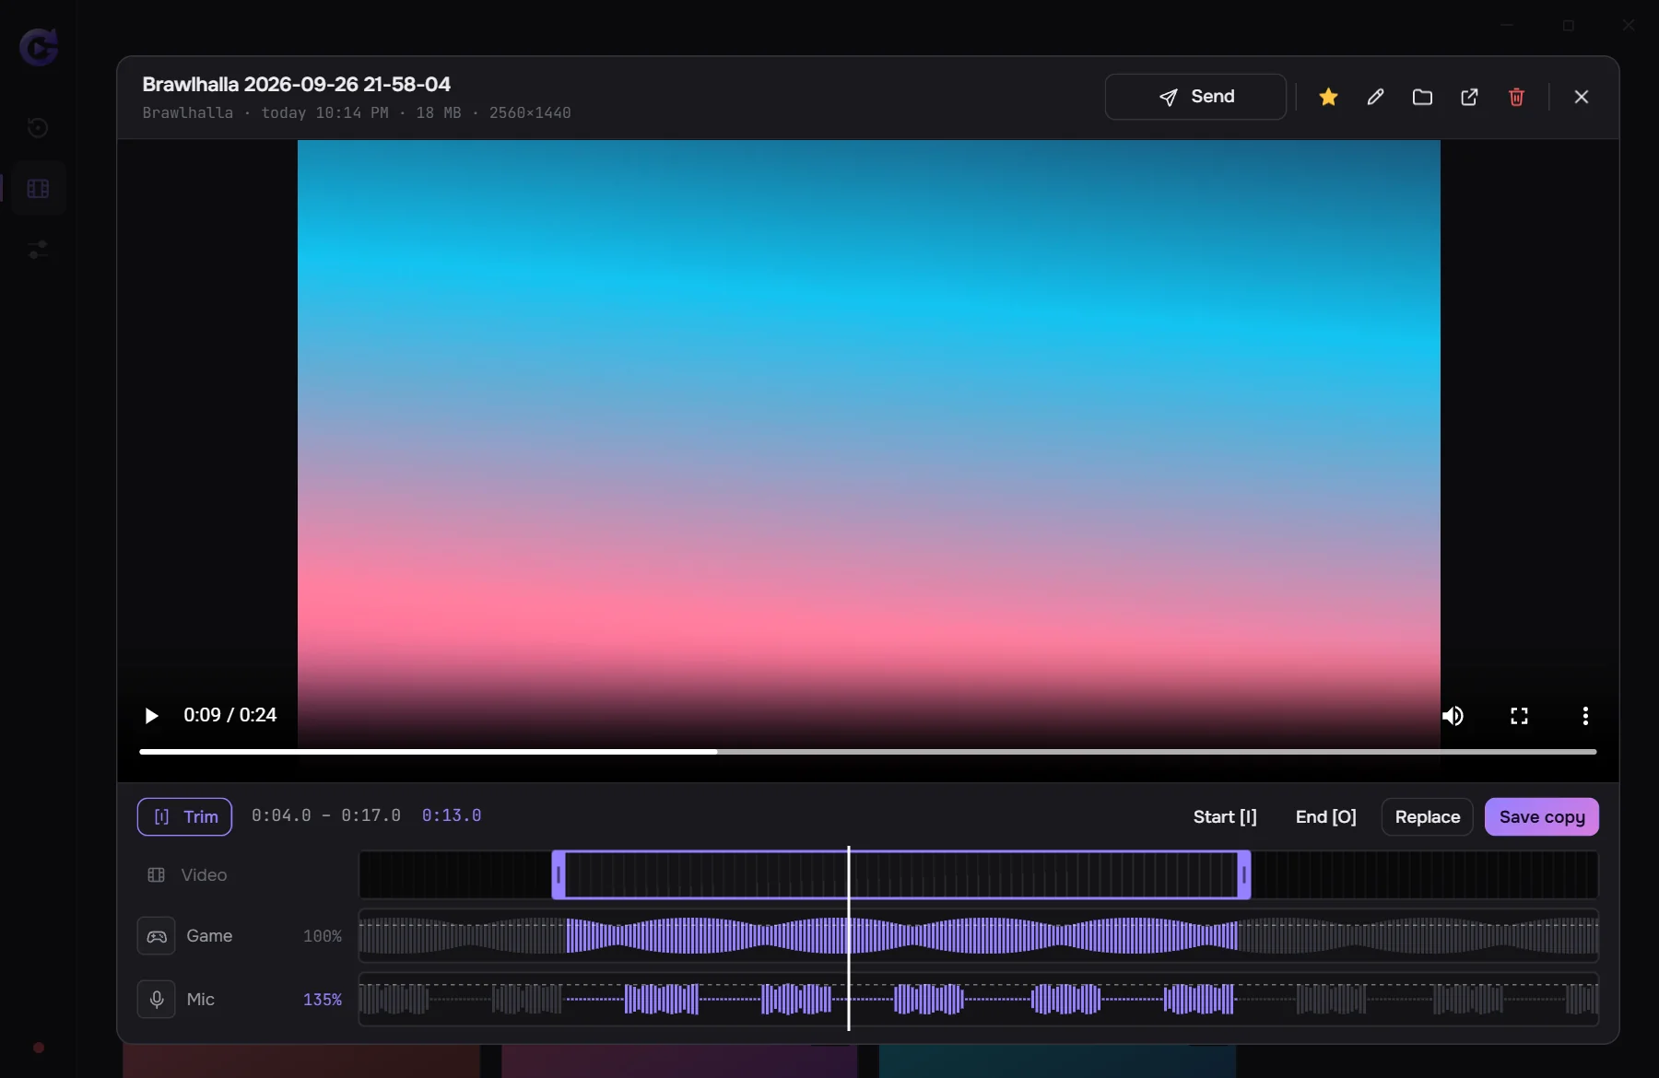This screenshot has width=1659, height=1078.
Task: Click the selected duration 0:13.0
Action: 452,815
